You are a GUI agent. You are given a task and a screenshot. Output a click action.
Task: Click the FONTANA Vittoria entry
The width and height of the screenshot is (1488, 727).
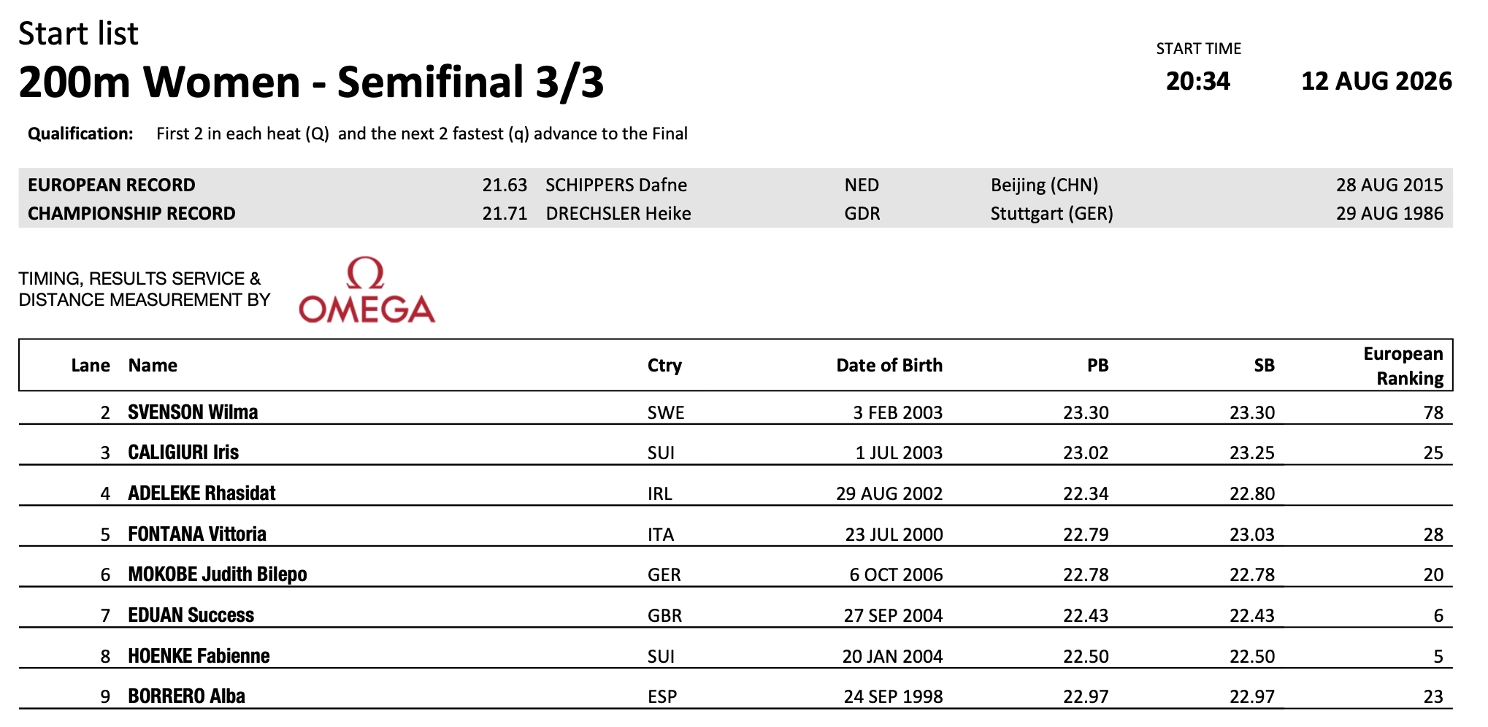click(197, 534)
